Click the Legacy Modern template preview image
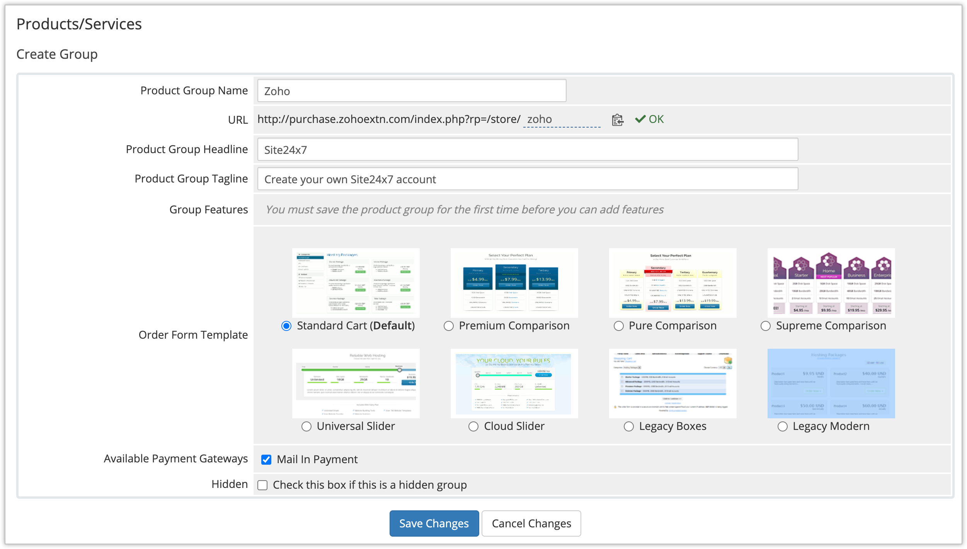Viewport: 967px width, 549px height. point(831,383)
